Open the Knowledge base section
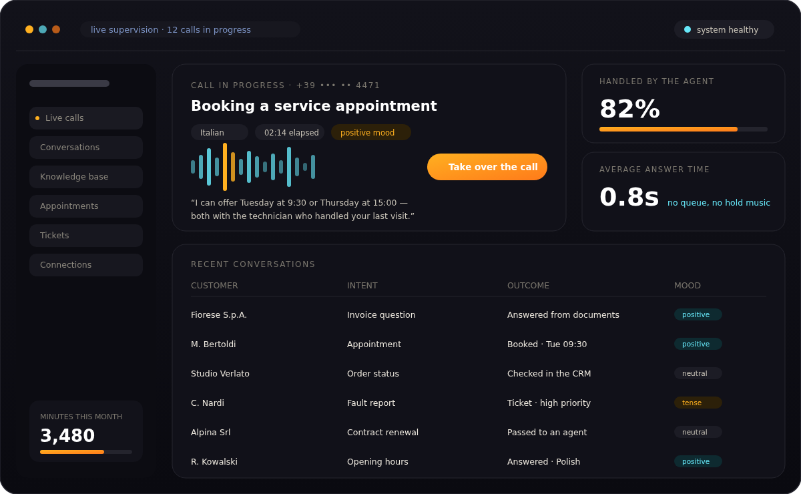801x494 pixels. (86, 177)
